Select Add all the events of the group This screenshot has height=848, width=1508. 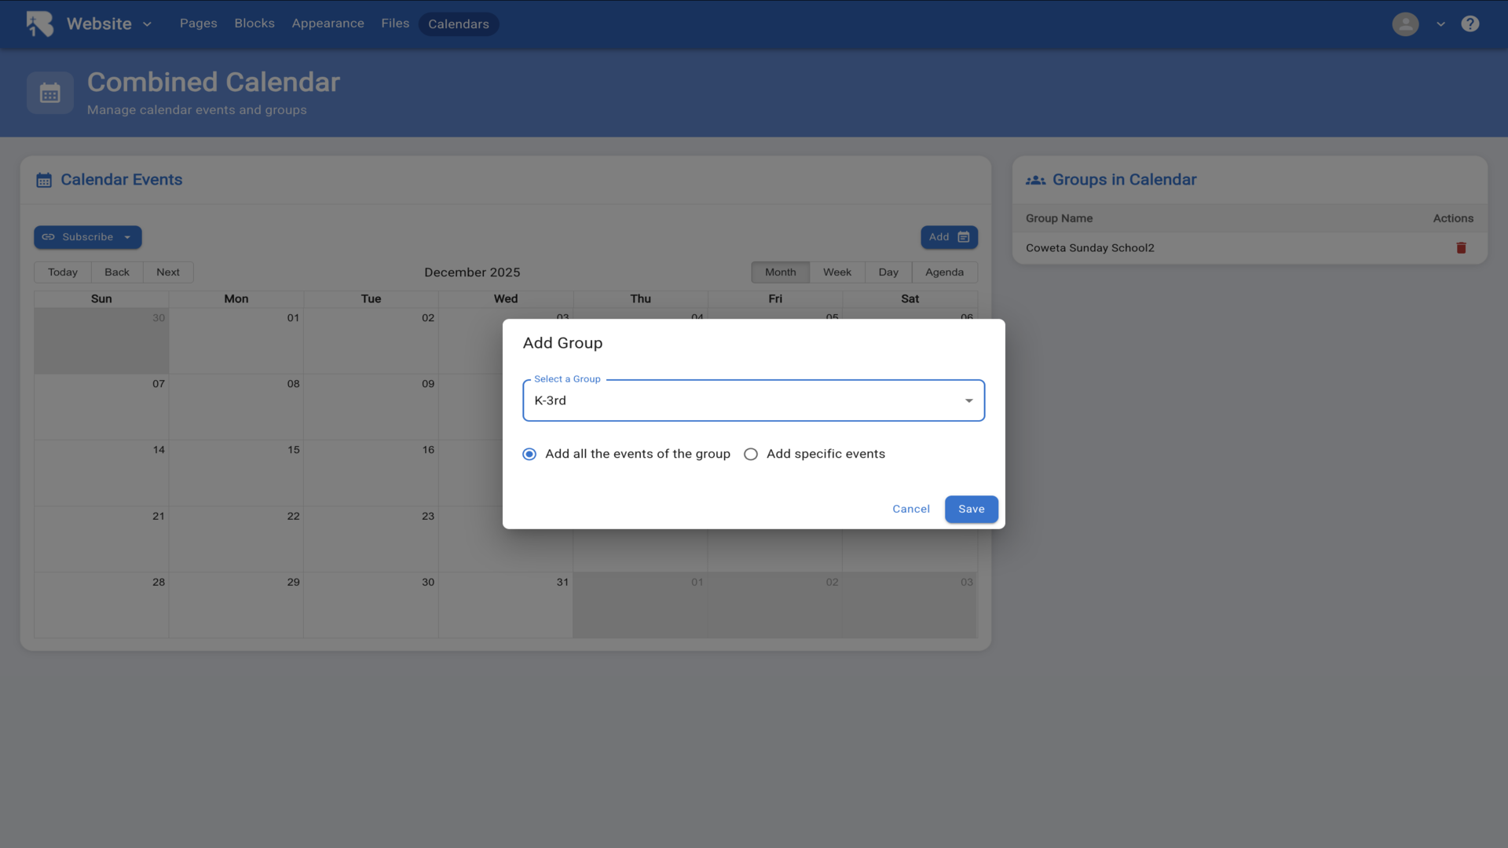[529, 454]
